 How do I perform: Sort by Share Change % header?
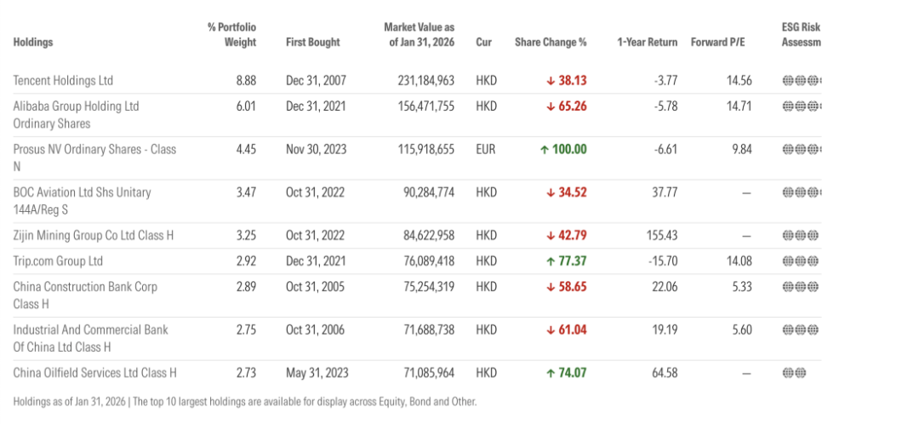551,43
